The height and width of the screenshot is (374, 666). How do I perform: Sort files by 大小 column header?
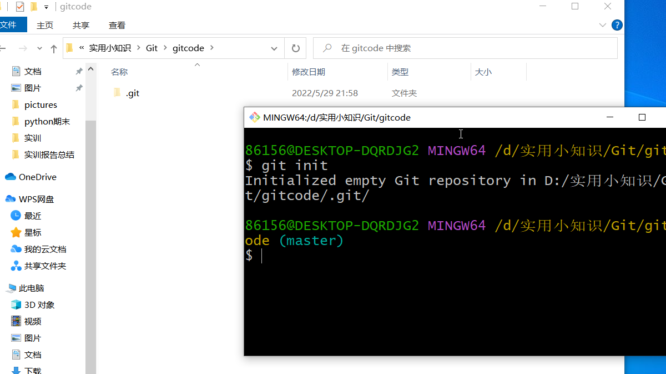click(x=483, y=72)
